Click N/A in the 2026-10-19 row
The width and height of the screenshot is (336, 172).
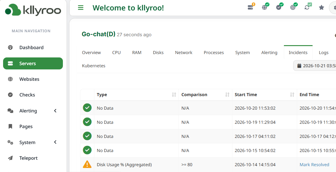[x=185, y=122]
